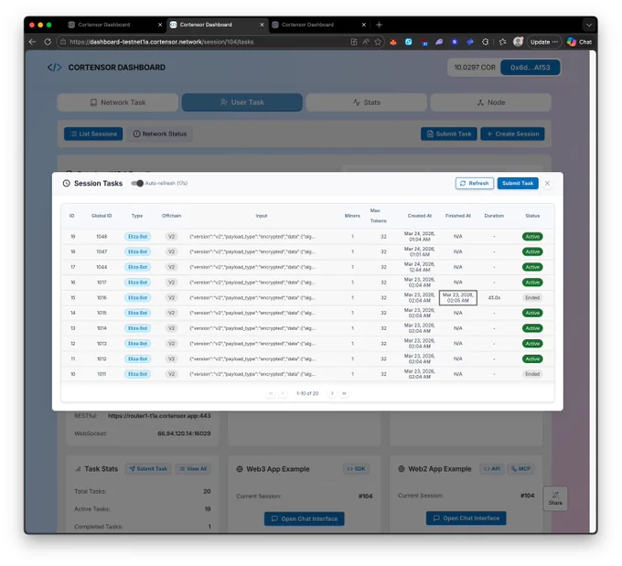Click the Status column header
The width and height of the screenshot is (622, 566).
[x=532, y=216]
